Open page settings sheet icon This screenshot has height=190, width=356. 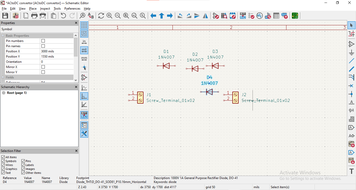point(26,16)
